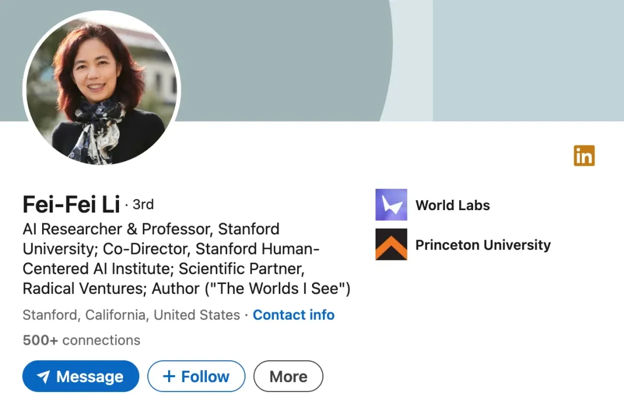Open the Contact info link
This screenshot has height=396, width=624.
click(294, 315)
